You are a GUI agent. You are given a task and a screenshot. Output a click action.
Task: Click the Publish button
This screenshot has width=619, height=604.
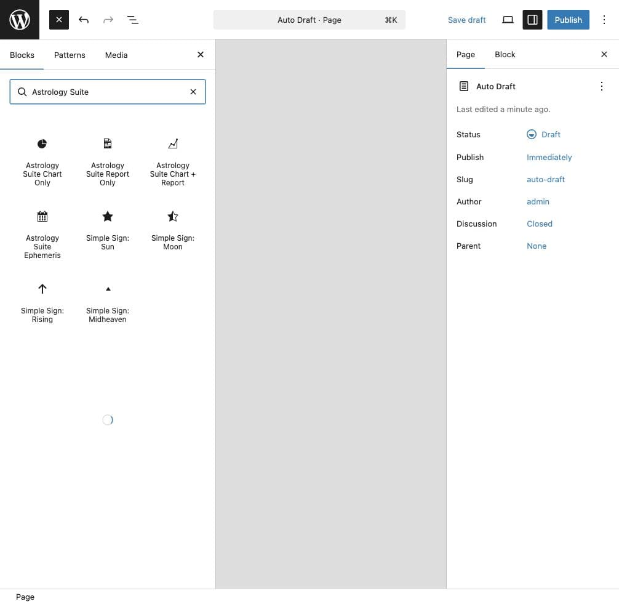click(x=568, y=20)
